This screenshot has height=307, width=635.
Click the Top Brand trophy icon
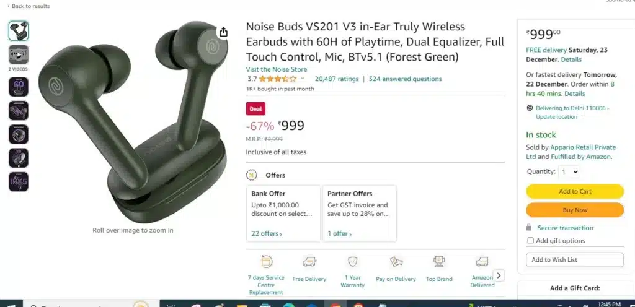[x=439, y=262]
